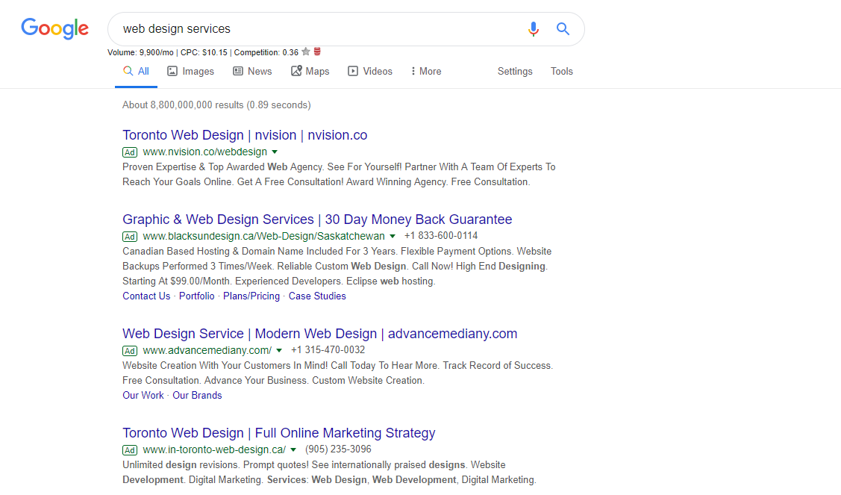Open the Plans/Pricing sitelink
Image resolution: width=841 pixels, height=495 pixels.
[x=251, y=296]
